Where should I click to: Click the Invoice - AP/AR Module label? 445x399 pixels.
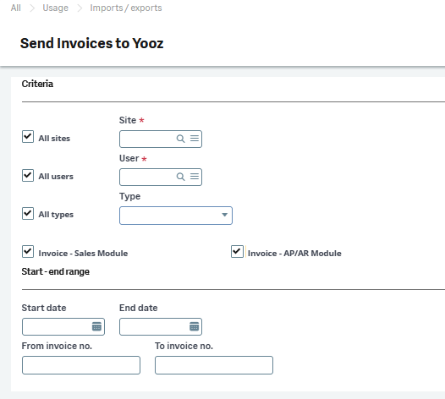294,254
